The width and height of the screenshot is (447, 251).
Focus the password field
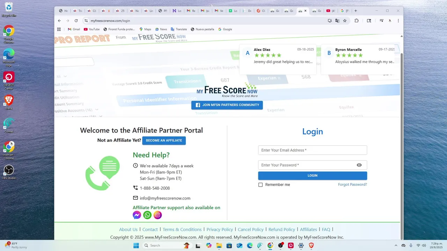click(x=313, y=165)
